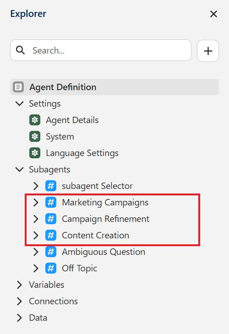This screenshot has width=229, height=334.
Task: Select the Ambiguous Question subagent
Action: pos(104,252)
